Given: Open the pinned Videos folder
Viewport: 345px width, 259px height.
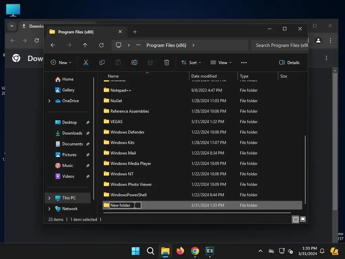Looking at the screenshot, I should pyautogui.click(x=65, y=176).
